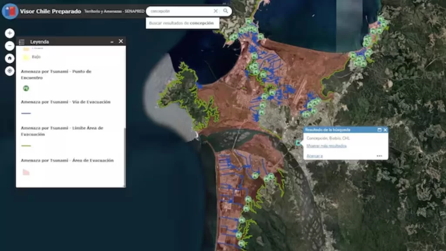The image size is (446, 251).
Task: Click the teal search result marker on map
Action: click(298, 142)
